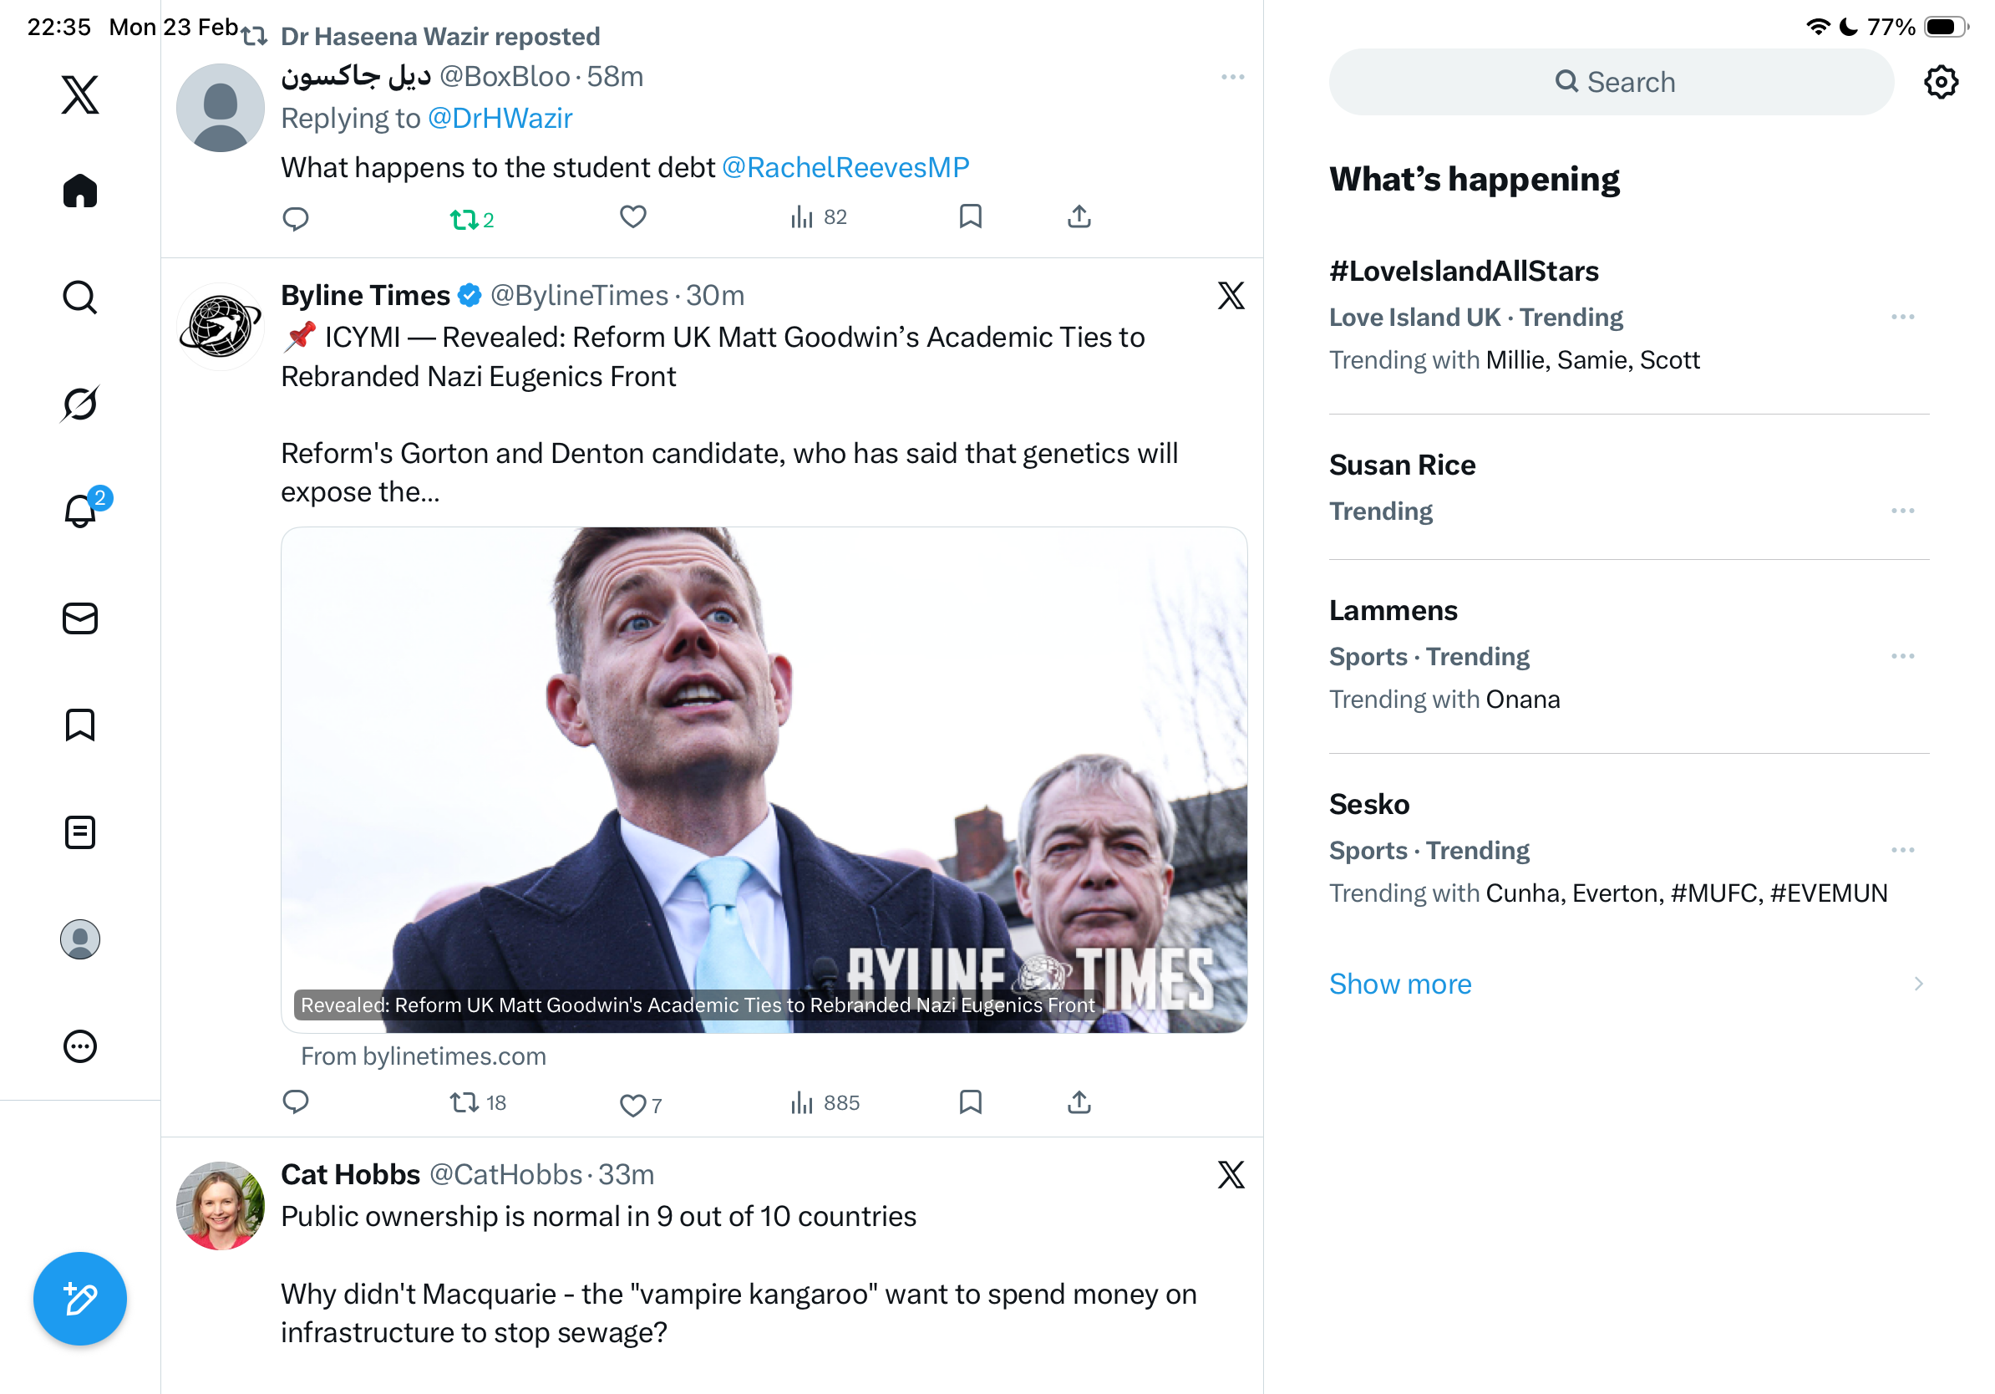Viewport: 1995px width, 1394px height.
Task: Open more options on BoxBloo reply
Action: [x=1232, y=78]
